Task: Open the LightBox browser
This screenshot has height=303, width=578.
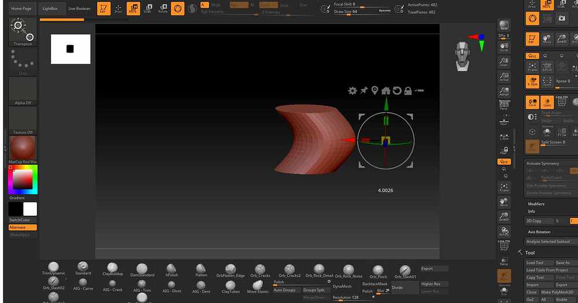Action: (x=50, y=9)
